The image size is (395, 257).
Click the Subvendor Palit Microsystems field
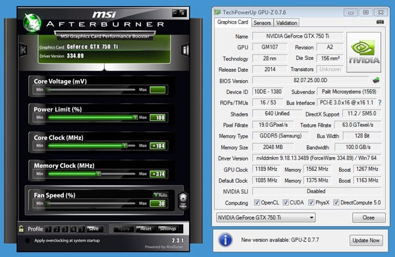click(x=349, y=91)
